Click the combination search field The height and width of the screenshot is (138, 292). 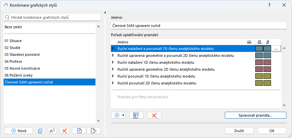[52, 17]
